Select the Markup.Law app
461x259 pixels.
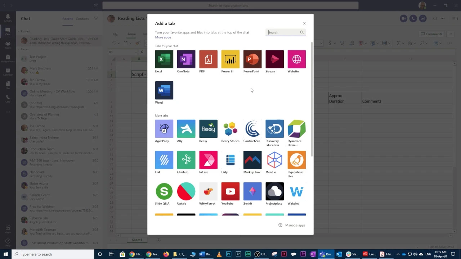click(252, 160)
